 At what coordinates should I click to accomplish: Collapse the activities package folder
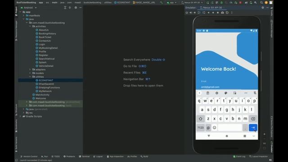(30, 27)
